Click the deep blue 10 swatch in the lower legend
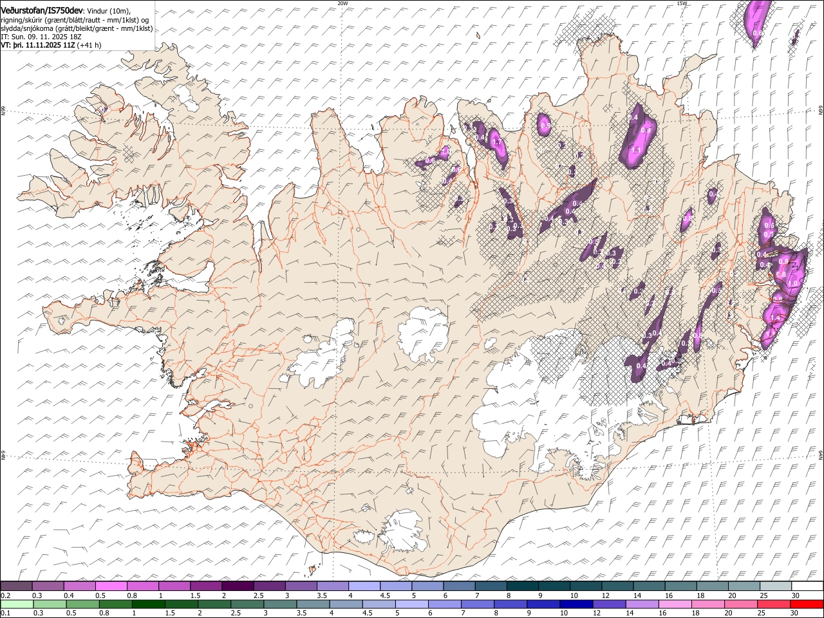The height and width of the screenshot is (618, 824). pyautogui.click(x=576, y=604)
